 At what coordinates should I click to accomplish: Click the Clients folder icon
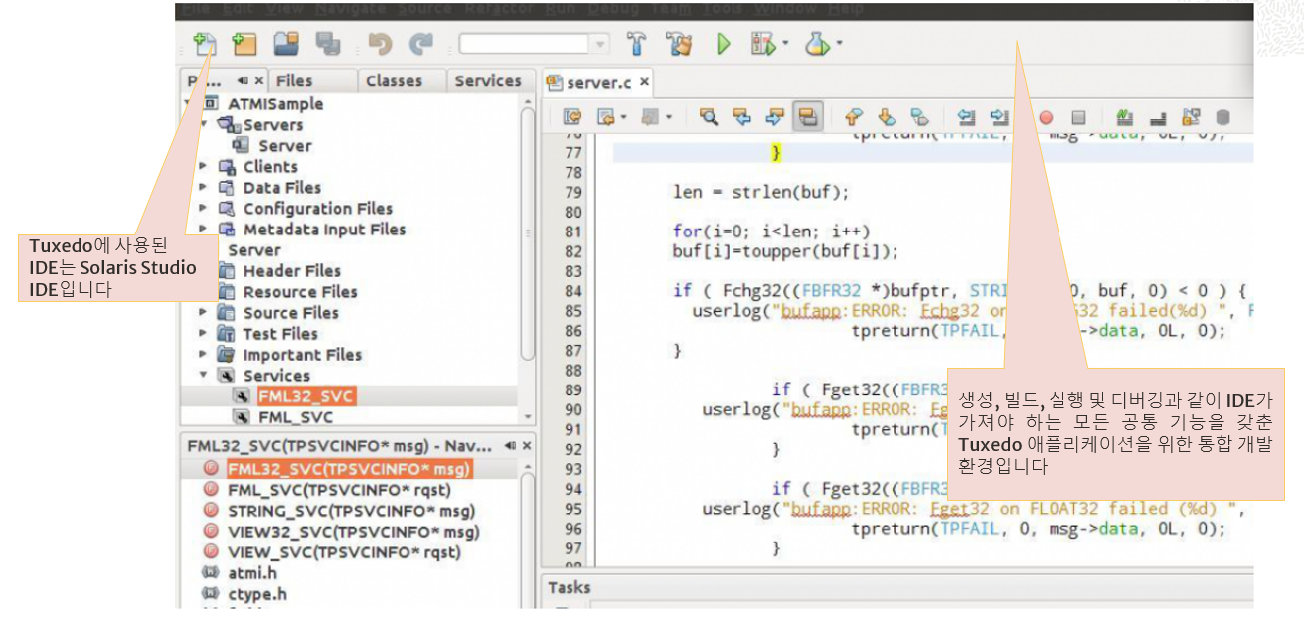pyautogui.click(x=226, y=166)
